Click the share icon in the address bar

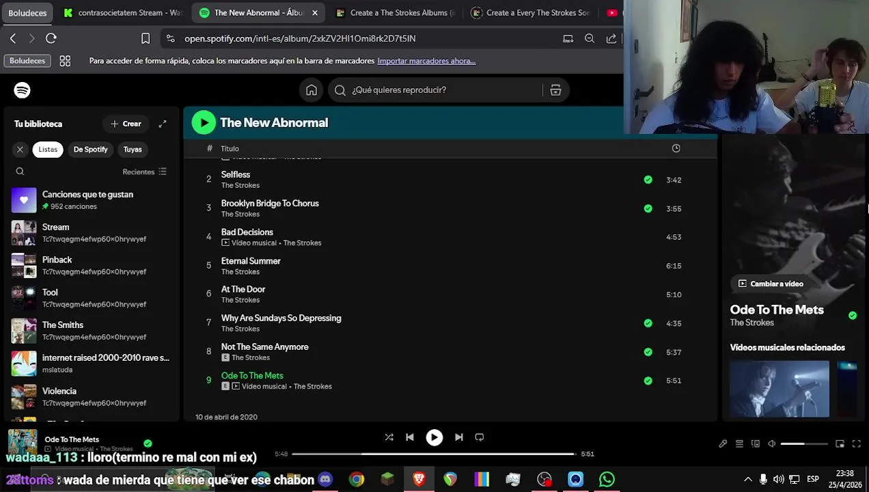tap(611, 38)
